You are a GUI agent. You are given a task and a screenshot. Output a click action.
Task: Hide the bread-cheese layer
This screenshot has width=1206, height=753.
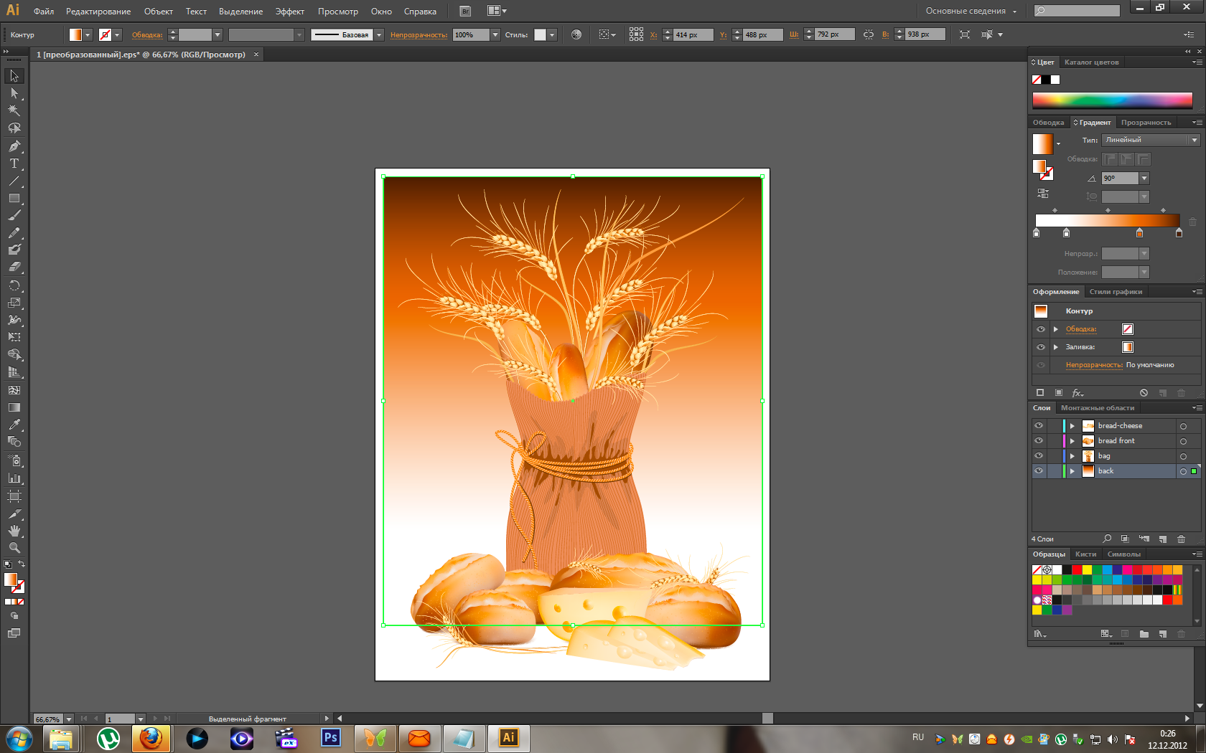(x=1039, y=425)
